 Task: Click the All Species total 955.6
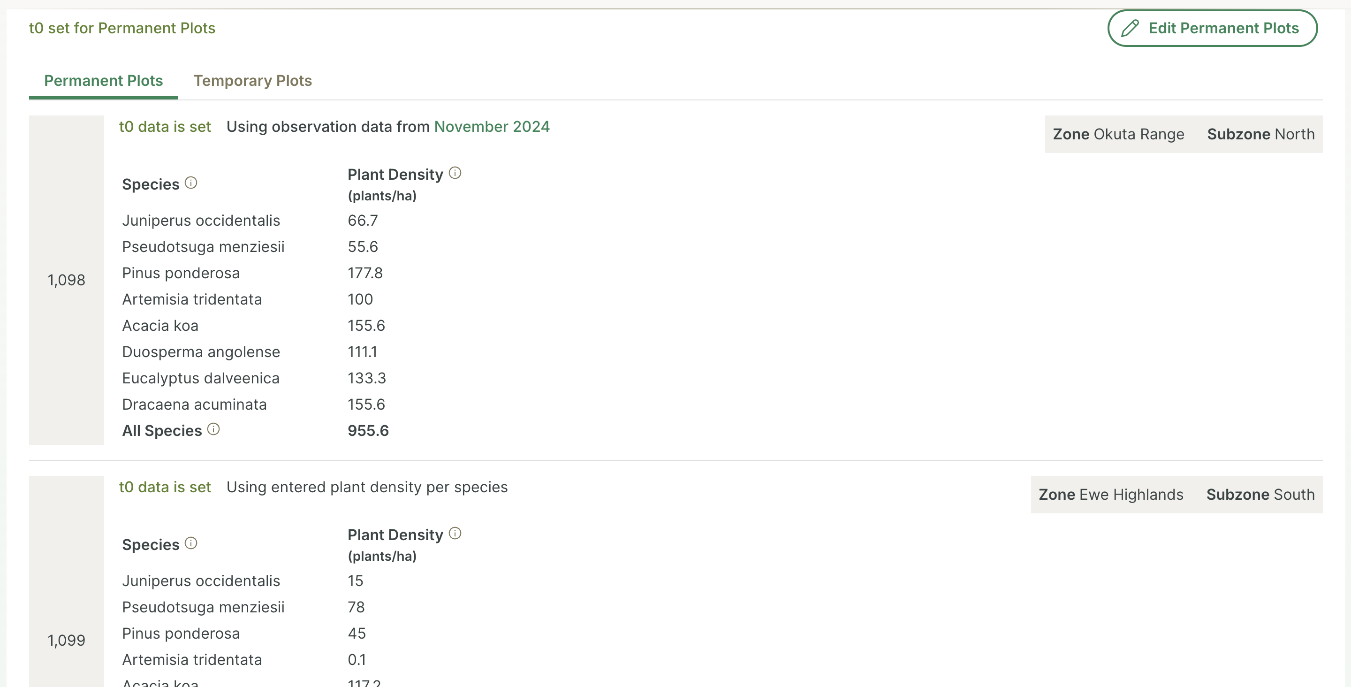tap(368, 431)
